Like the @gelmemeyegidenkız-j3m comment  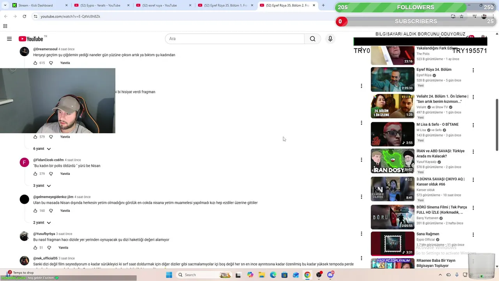tap(35, 211)
